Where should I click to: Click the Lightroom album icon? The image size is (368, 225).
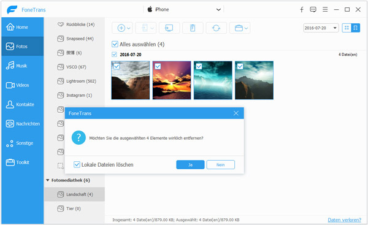tap(61, 81)
